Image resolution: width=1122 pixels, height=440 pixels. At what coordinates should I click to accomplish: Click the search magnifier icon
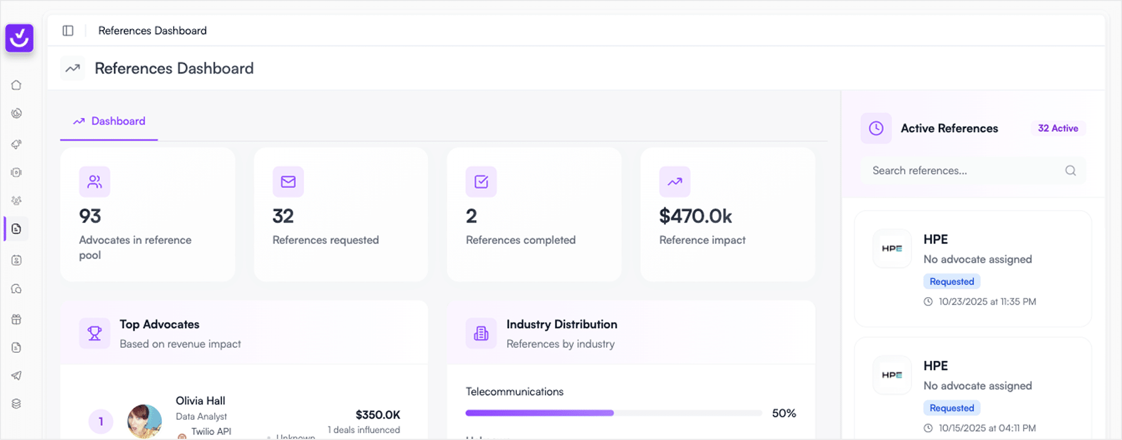(1070, 171)
